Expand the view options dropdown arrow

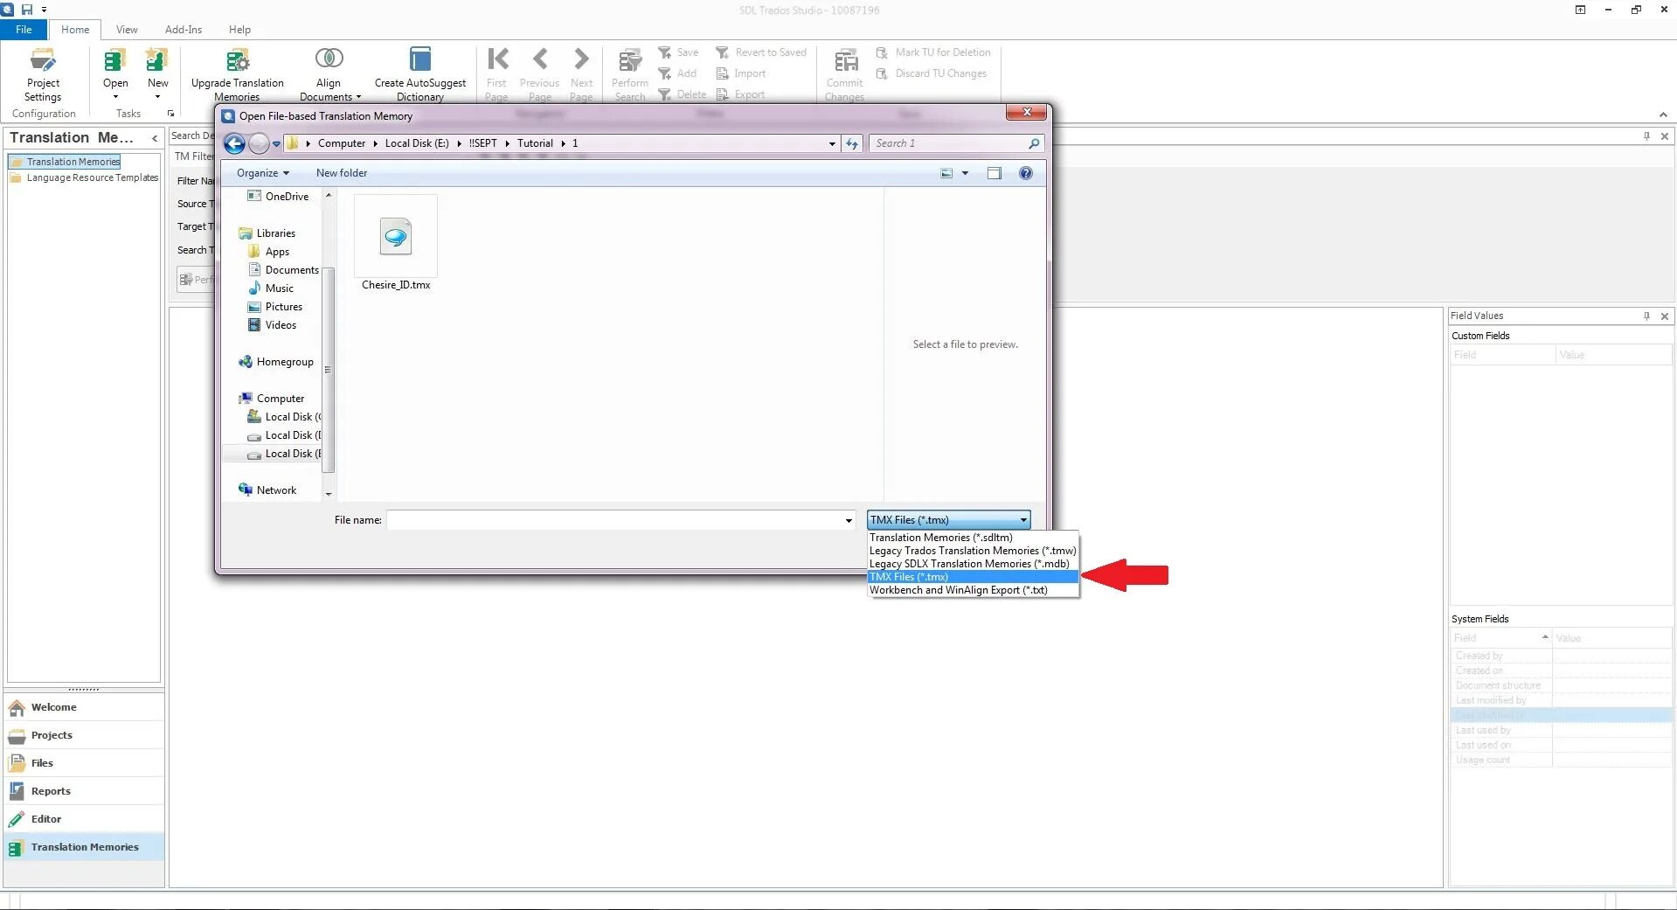pyautogui.click(x=965, y=173)
